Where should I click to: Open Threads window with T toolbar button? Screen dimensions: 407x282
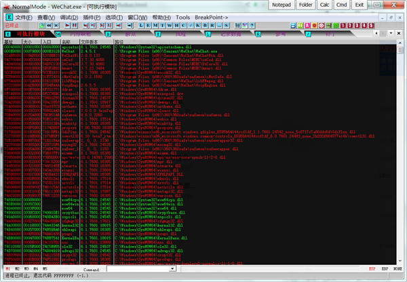(x=163, y=26)
